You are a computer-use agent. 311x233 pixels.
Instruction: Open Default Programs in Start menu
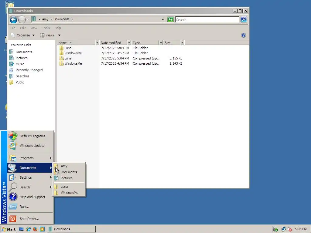pos(31,136)
